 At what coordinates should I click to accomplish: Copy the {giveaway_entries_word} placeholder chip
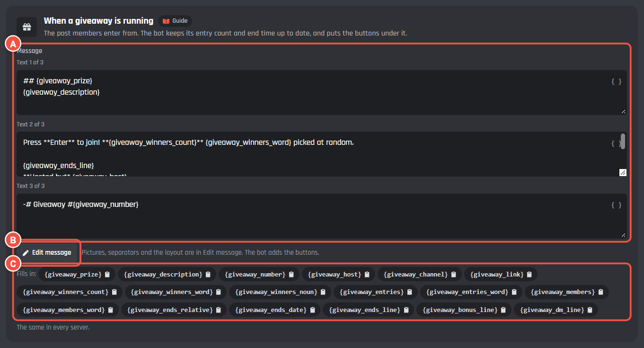471,292
